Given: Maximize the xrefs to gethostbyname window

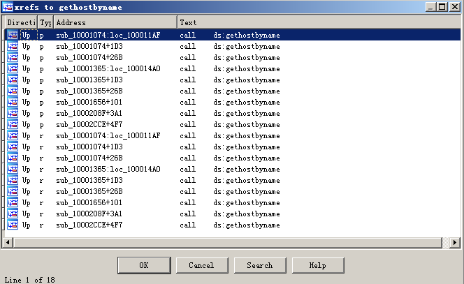Looking at the screenshot, I should 442,7.
